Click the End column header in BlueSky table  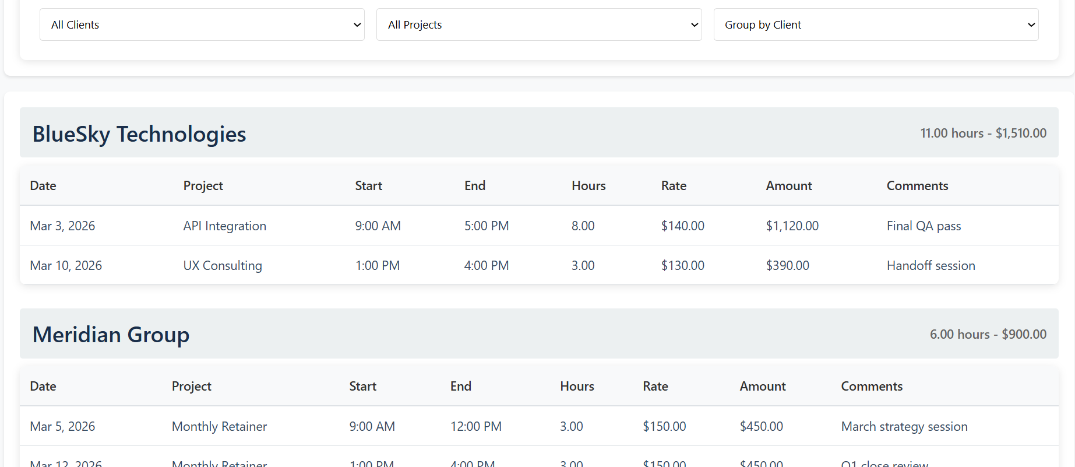(x=474, y=185)
